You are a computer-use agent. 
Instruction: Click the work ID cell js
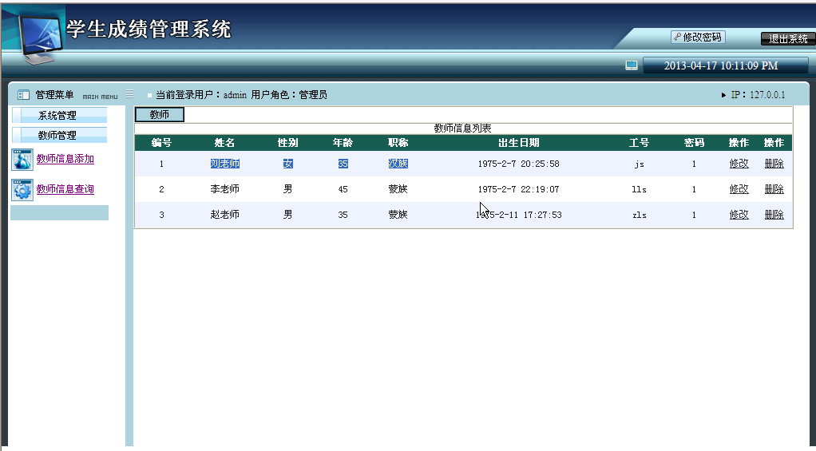pos(639,164)
